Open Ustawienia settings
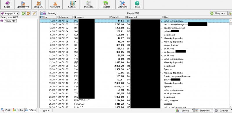This screenshot has height=113, width=232. [122, 5]
